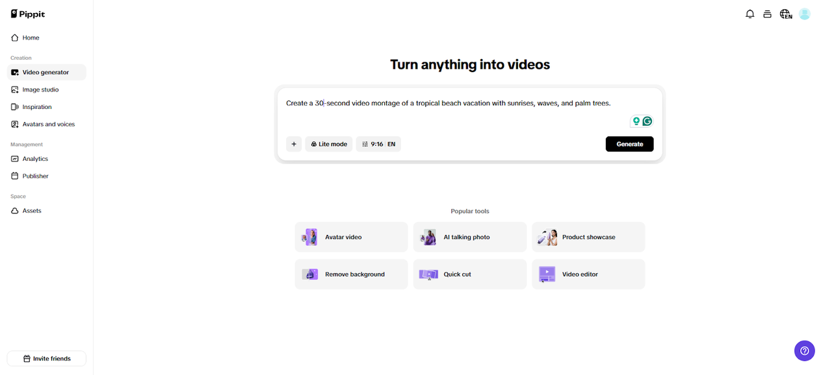Select the Inspiration icon in sidebar
This screenshot has height=375, width=832.
pos(14,106)
